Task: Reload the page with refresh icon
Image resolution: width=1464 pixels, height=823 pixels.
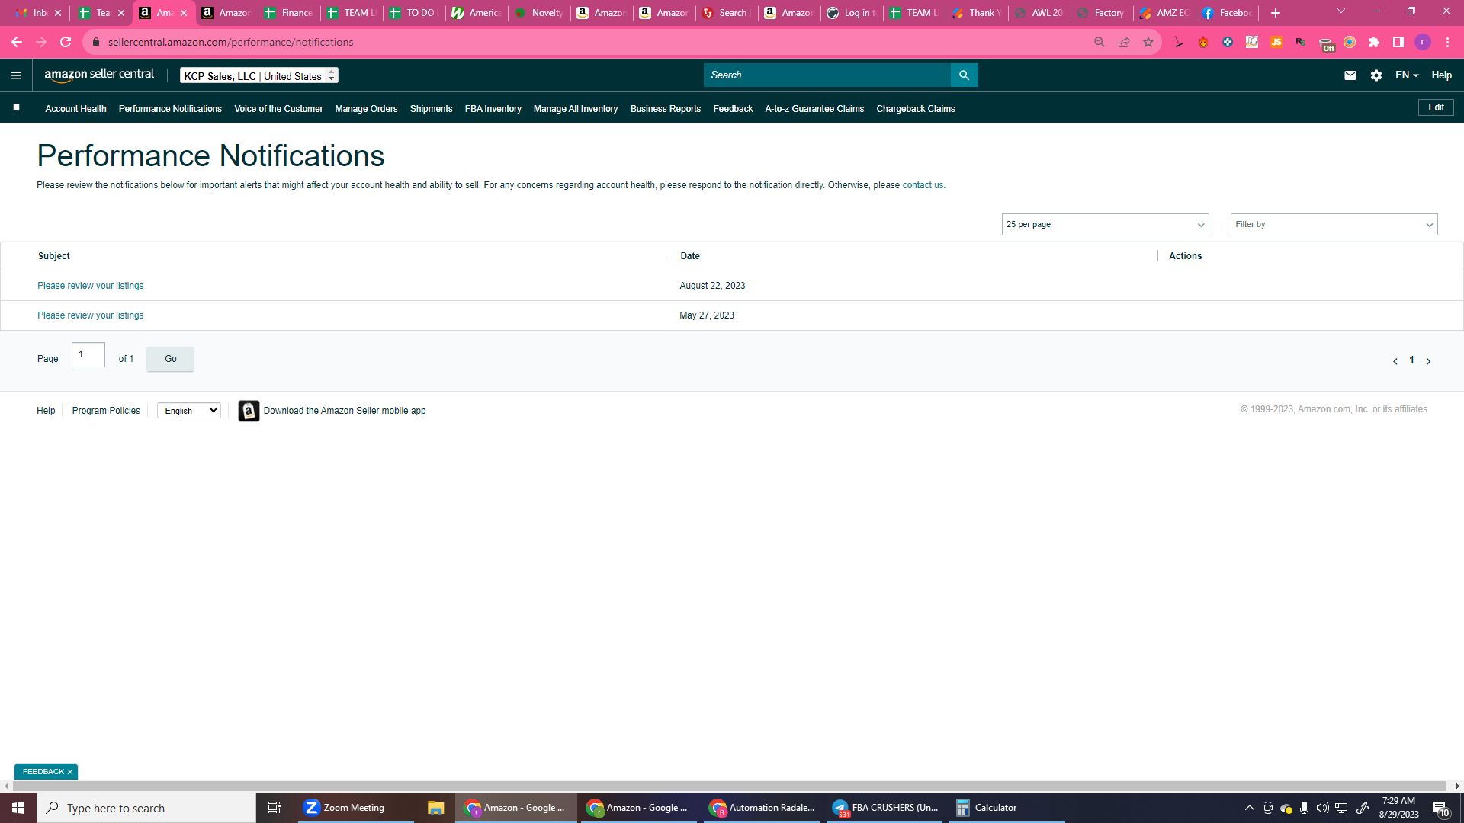Action: (66, 42)
